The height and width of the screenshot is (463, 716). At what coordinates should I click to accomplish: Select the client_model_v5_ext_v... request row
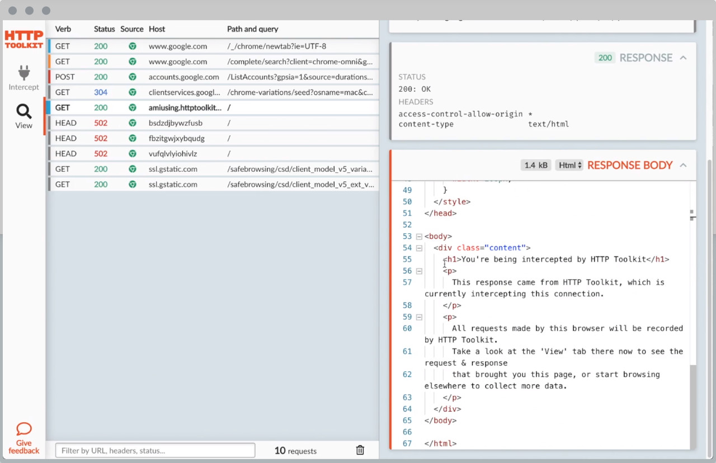tap(213, 185)
